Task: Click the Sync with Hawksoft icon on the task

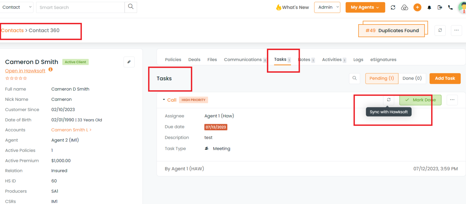Action: coord(389,100)
